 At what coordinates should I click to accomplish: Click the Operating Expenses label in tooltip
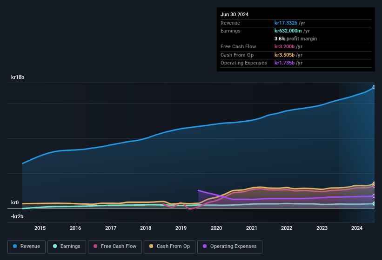[243, 63]
